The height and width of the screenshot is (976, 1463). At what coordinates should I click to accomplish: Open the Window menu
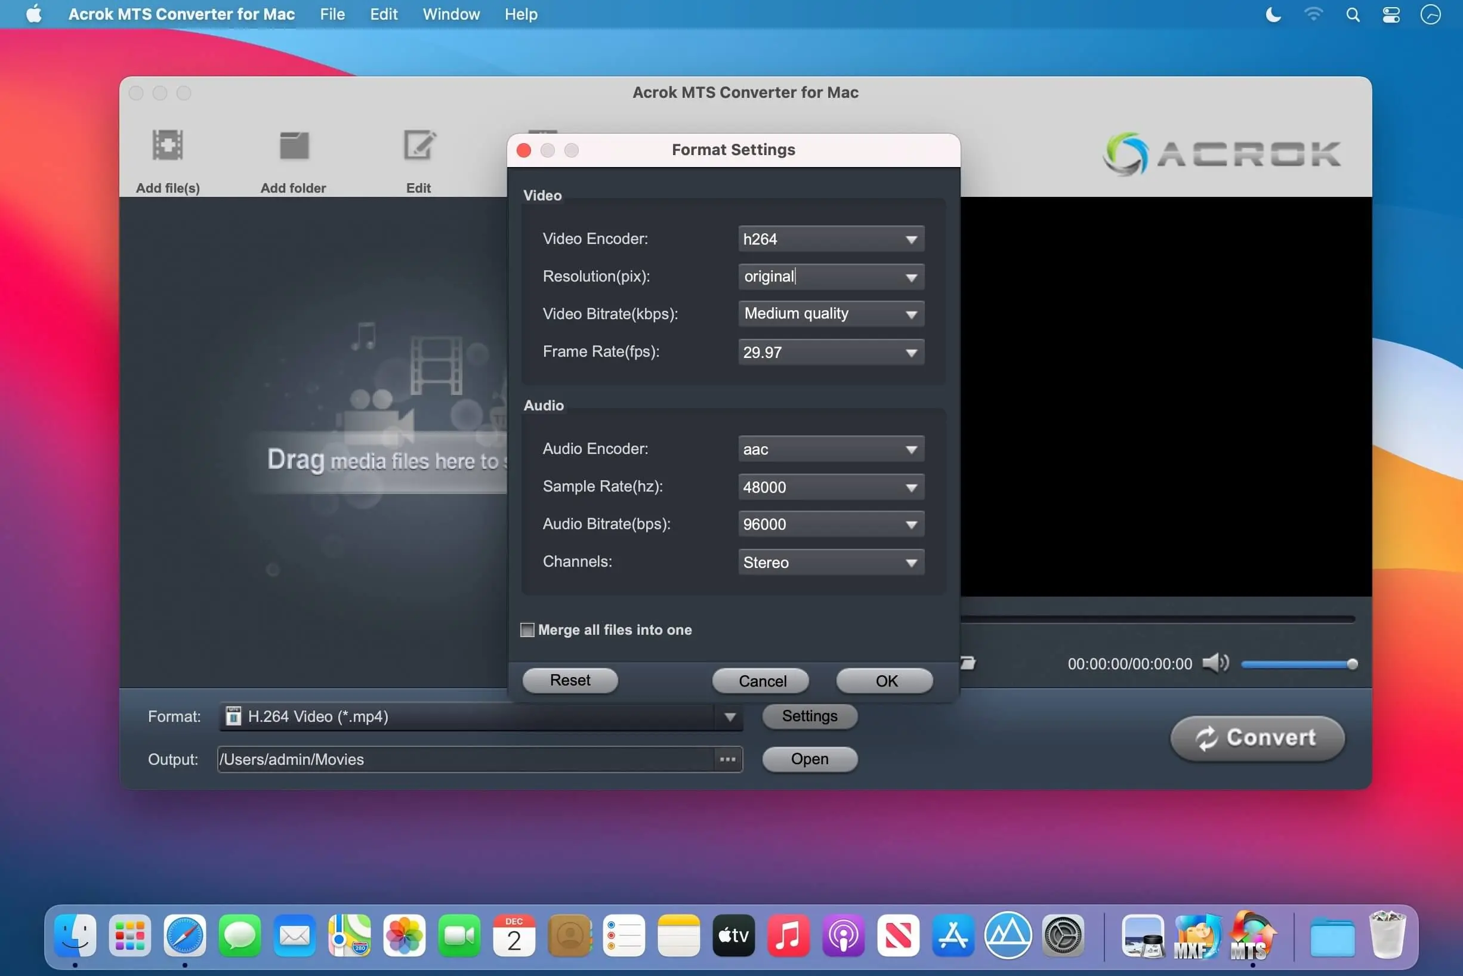coord(450,14)
